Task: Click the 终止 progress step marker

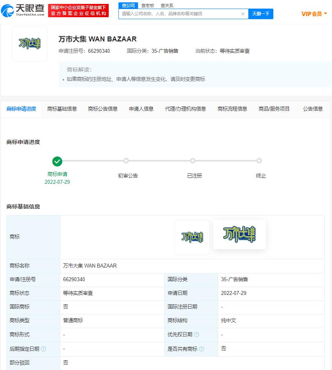Action: 259,161
